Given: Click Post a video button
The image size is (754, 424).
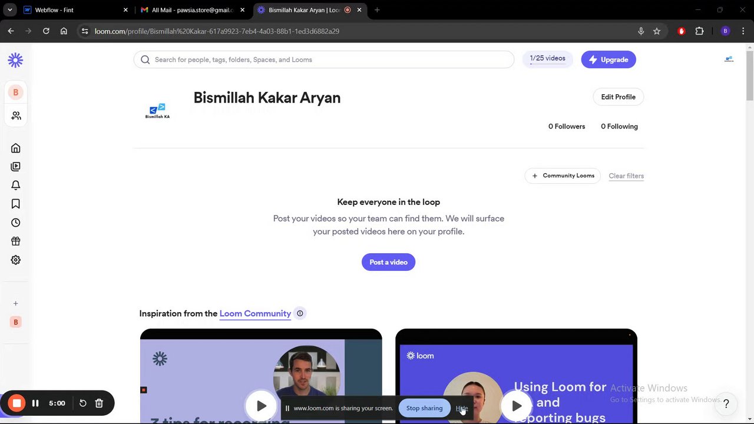Looking at the screenshot, I should [388, 262].
